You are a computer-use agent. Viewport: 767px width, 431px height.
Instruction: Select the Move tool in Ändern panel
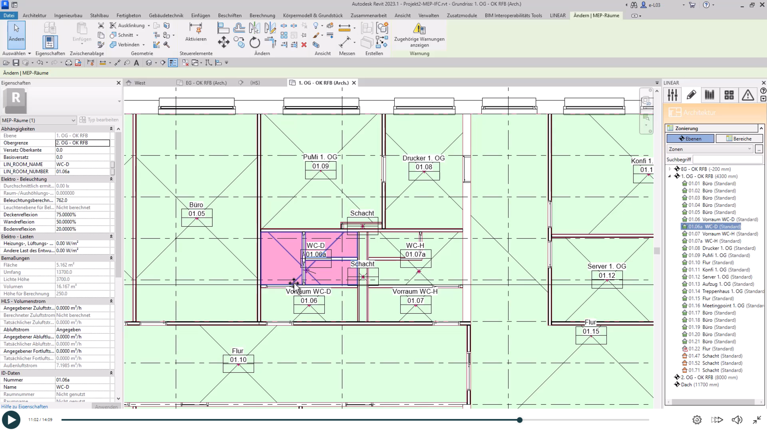(x=223, y=42)
